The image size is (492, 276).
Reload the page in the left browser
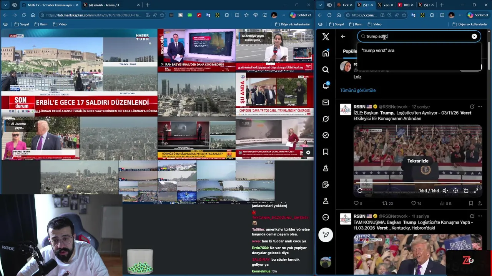click(24, 15)
